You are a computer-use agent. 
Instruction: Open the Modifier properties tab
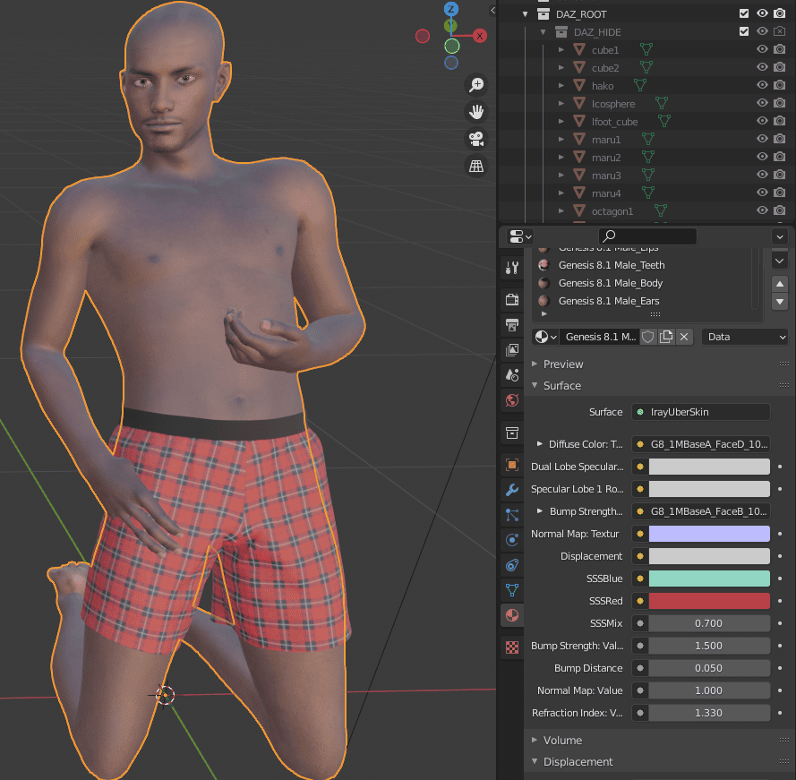(x=512, y=490)
